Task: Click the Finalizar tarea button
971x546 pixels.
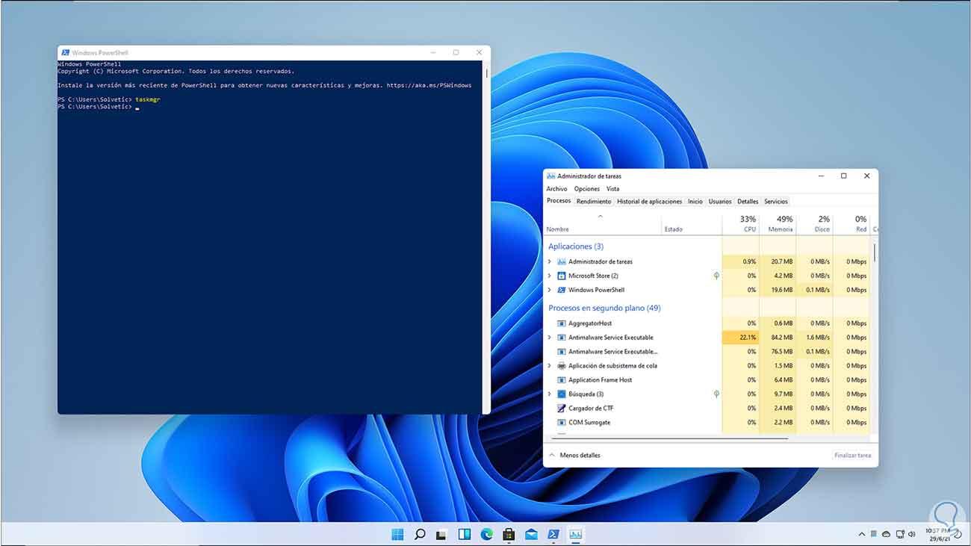Action: click(852, 454)
